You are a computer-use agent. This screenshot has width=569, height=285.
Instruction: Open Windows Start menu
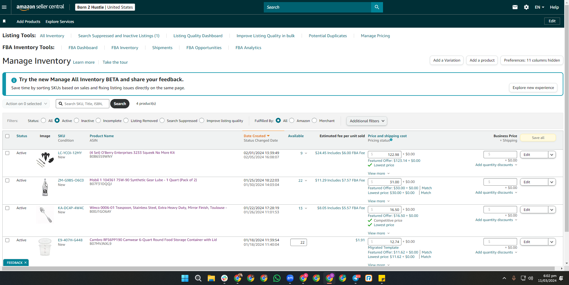(x=185, y=278)
